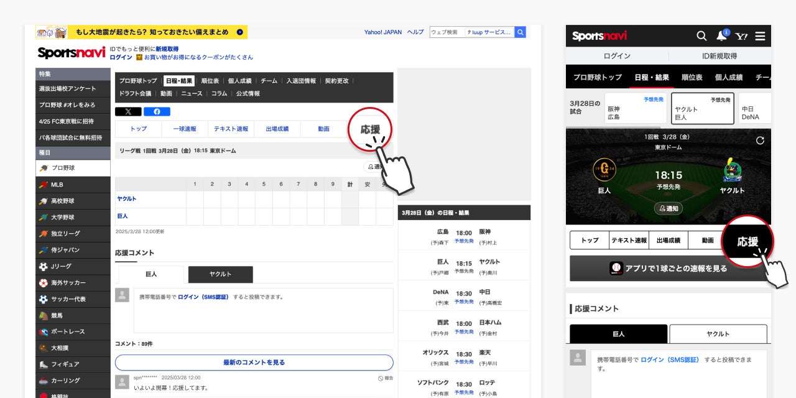This screenshot has width=796, height=398.
Task: Select 侍ジャパン in the sidebar
Action: (73, 249)
